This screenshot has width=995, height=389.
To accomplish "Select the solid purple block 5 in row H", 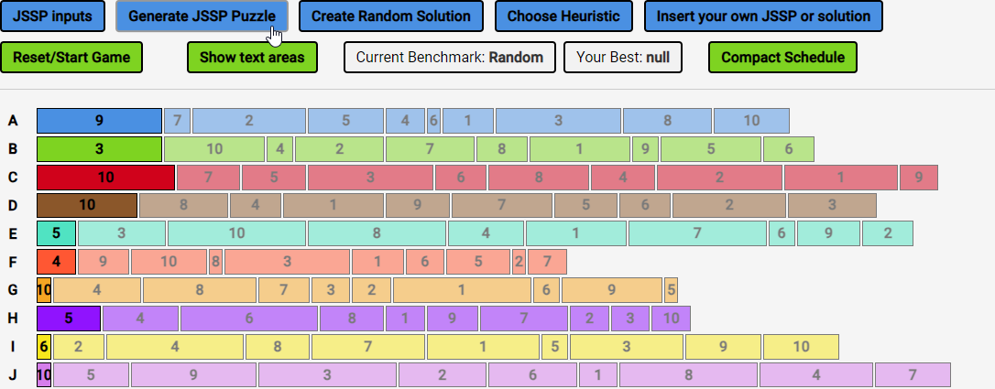I will click(69, 319).
